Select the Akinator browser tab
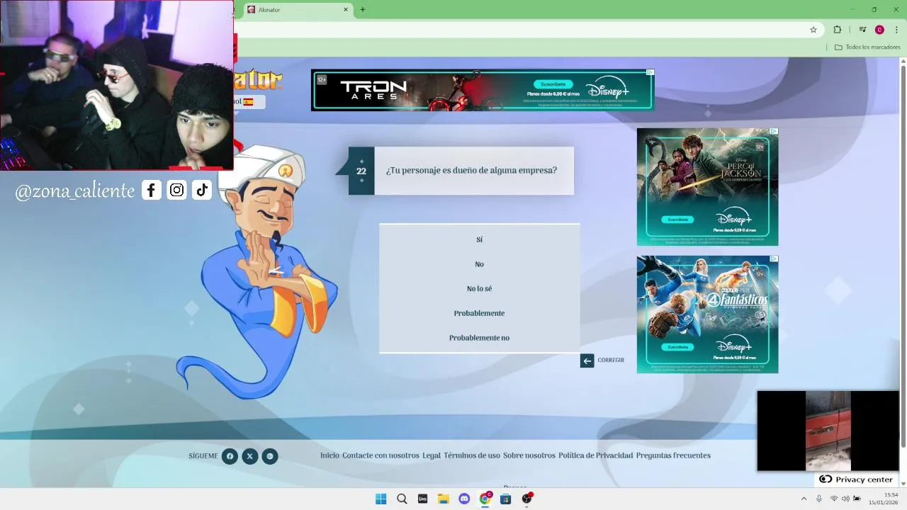The width and height of the screenshot is (907, 510). pyautogui.click(x=298, y=10)
